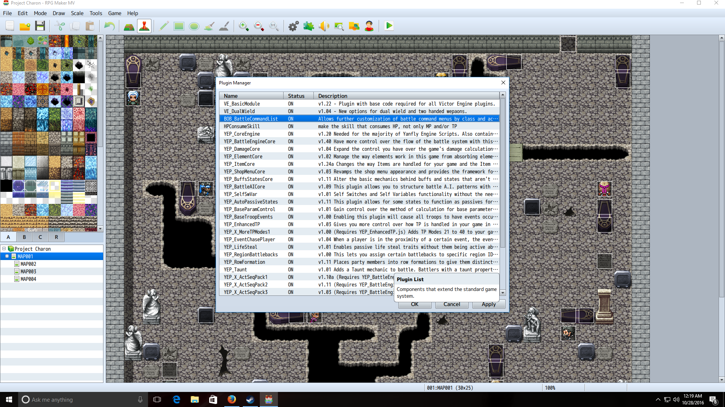Cancel the Plugin Manager dialog
Viewport: 725px width, 407px height.
tap(452, 304)
